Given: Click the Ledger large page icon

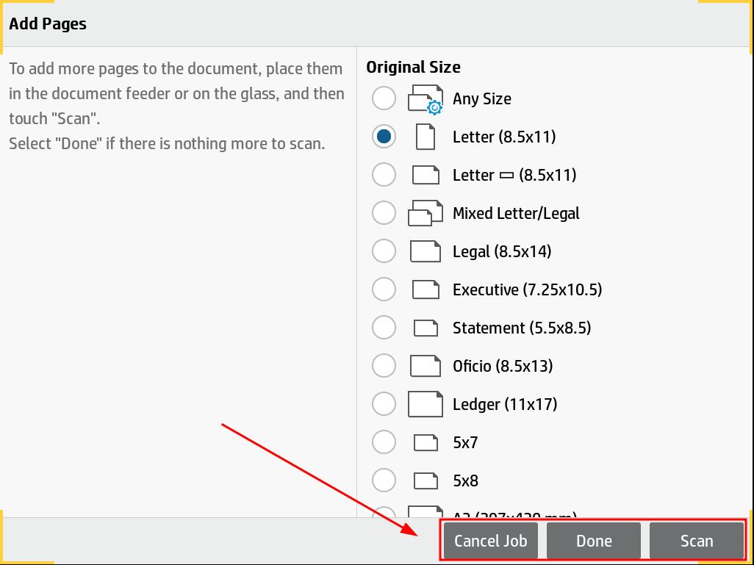Looking at the screenshot, I should tap(426, 404).
